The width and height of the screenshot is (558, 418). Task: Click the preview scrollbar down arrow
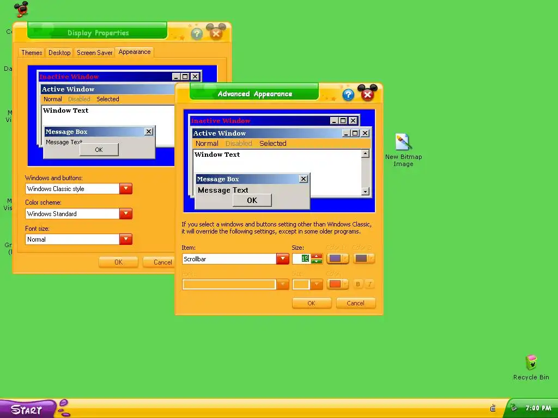365,192
